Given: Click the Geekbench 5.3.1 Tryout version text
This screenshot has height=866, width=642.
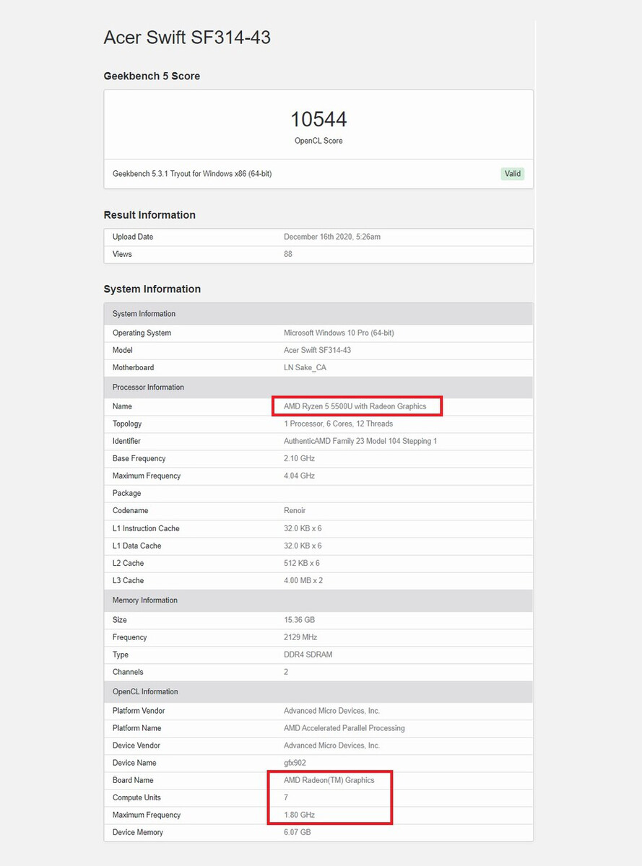Looking at the screenshot, I should (192, 174).
